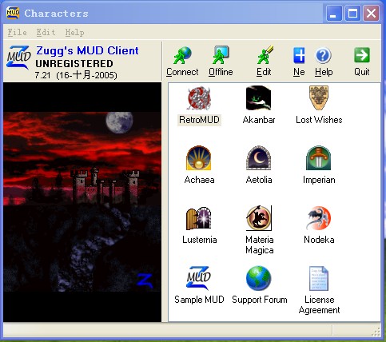Pick the Aetolia crescent moon icon
Screen dimensions: 386x342
click(259, 158)
